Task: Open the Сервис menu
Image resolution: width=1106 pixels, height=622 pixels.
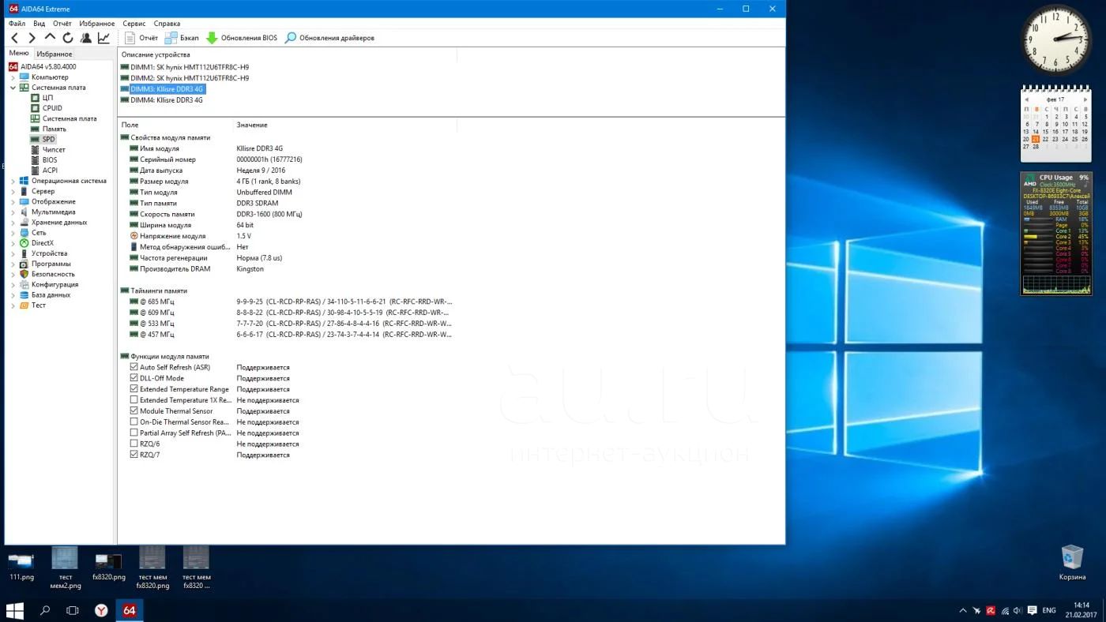Action: tap(134, 24)
